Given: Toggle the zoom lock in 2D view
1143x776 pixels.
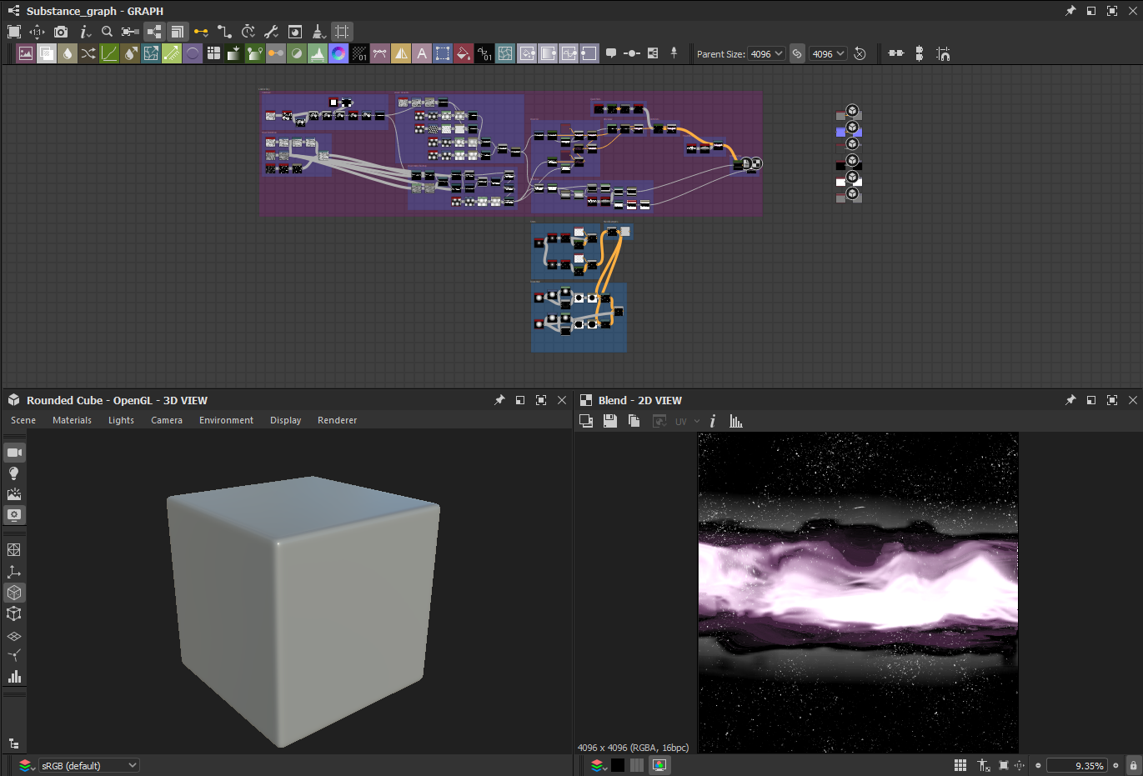Looking at the screenshot, I should [1132, 765].
